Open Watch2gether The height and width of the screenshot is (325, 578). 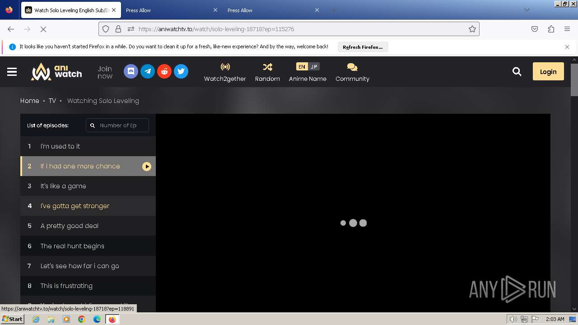point(225,72)
